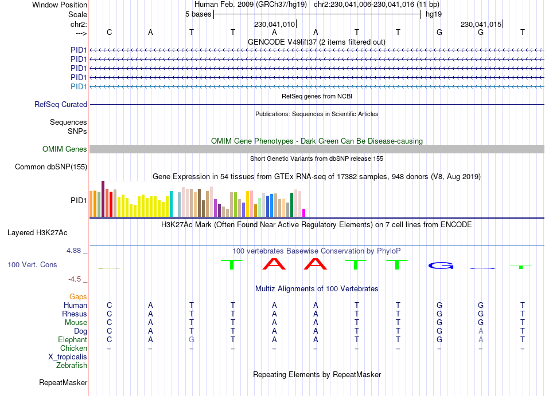Click the Sequences track label
The image size is (545, 396).
pos(68,122)
